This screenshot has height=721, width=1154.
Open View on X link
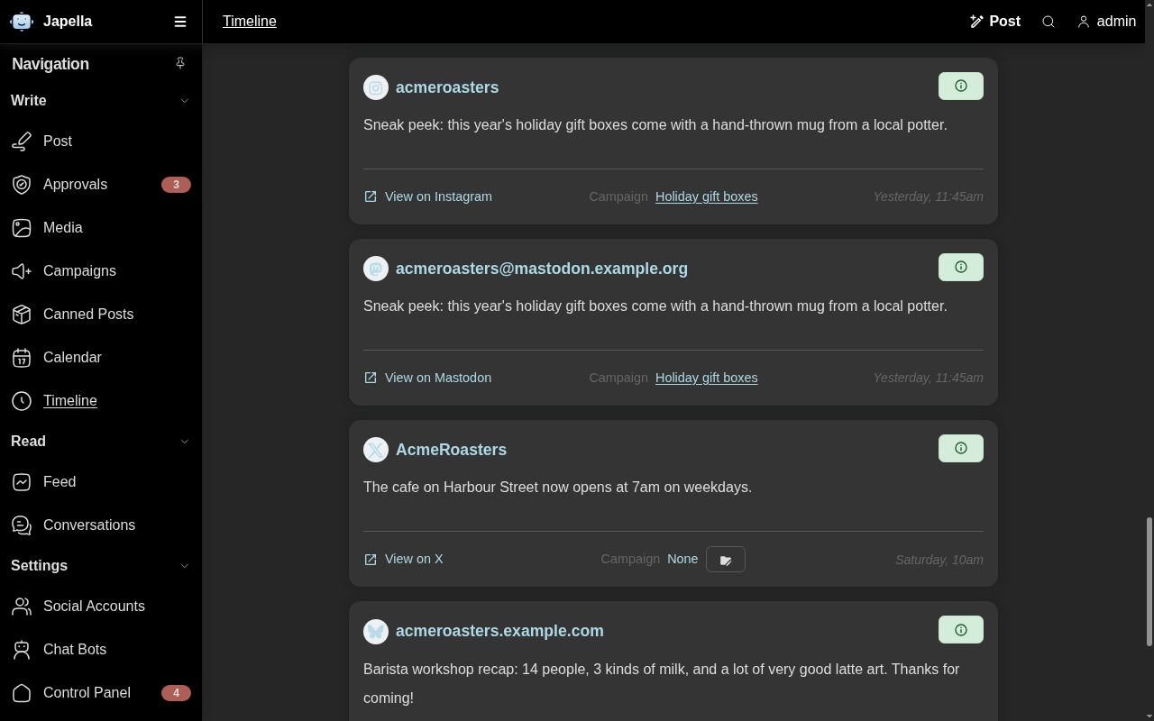click(x=404, y=559)
